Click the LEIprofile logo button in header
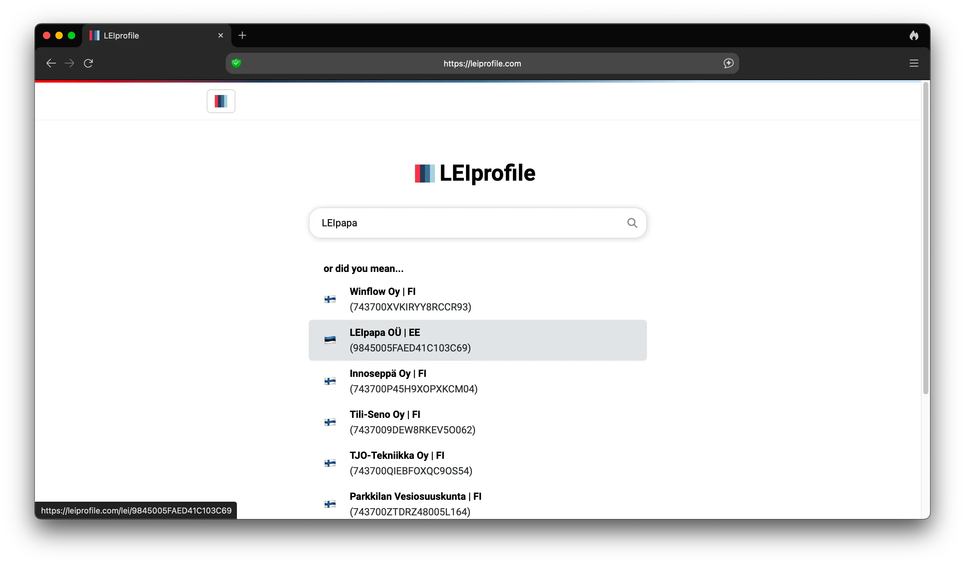 (221, 101)
